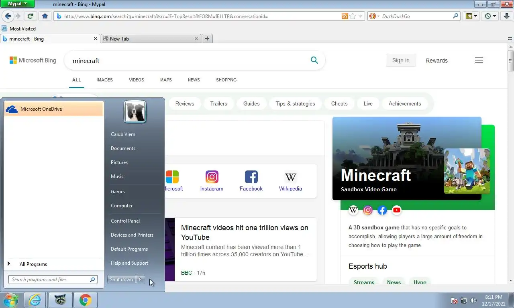
Task: Open a new tab with plus button
Action: point(207,38)
